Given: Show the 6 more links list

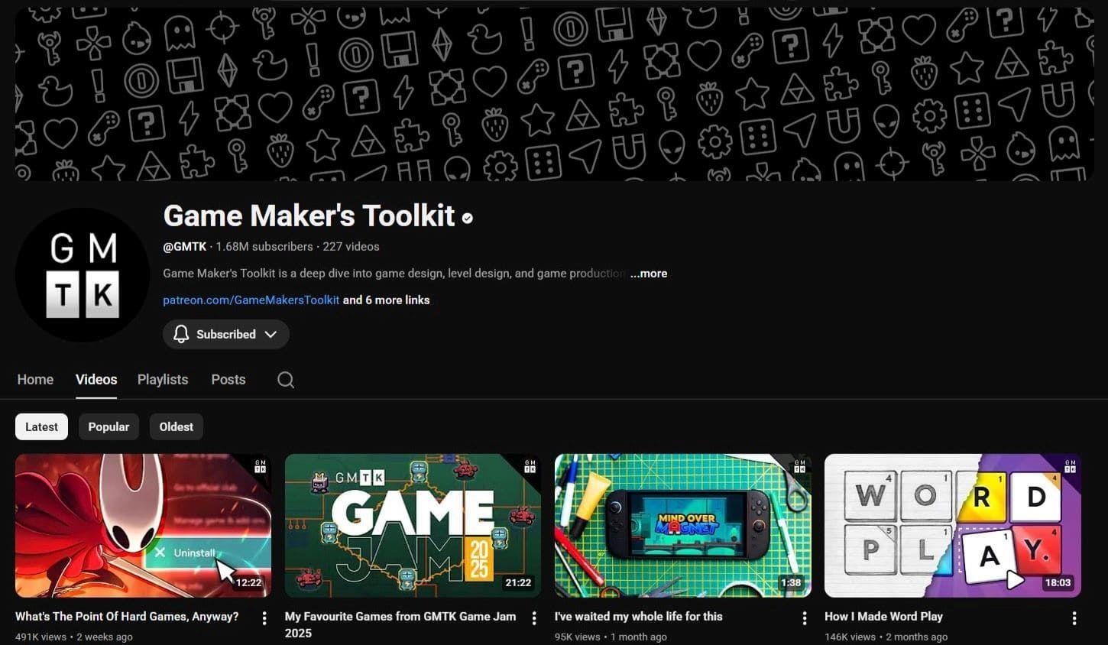Looking at the screenshot, I should [386, 300].
